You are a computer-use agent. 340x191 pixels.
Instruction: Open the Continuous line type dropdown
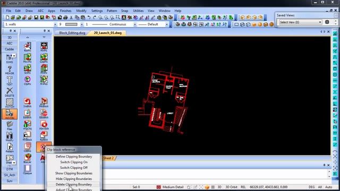click(x=134, y=24)
